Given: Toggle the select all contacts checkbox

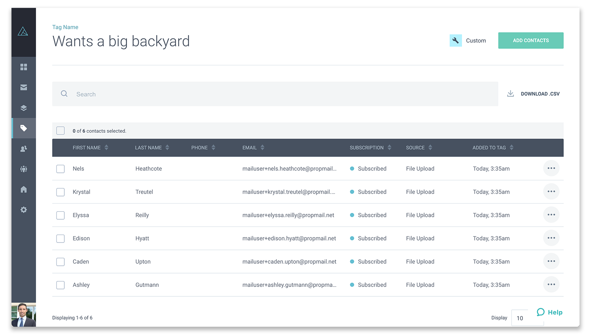Looking at the screenshot, I should pos(60,131).
